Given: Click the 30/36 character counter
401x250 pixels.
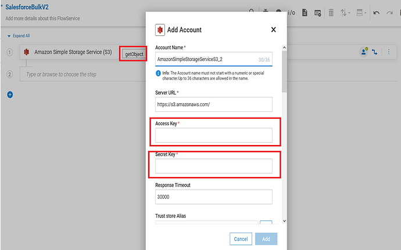Looking at the screenshot, I should click(264, 60).
